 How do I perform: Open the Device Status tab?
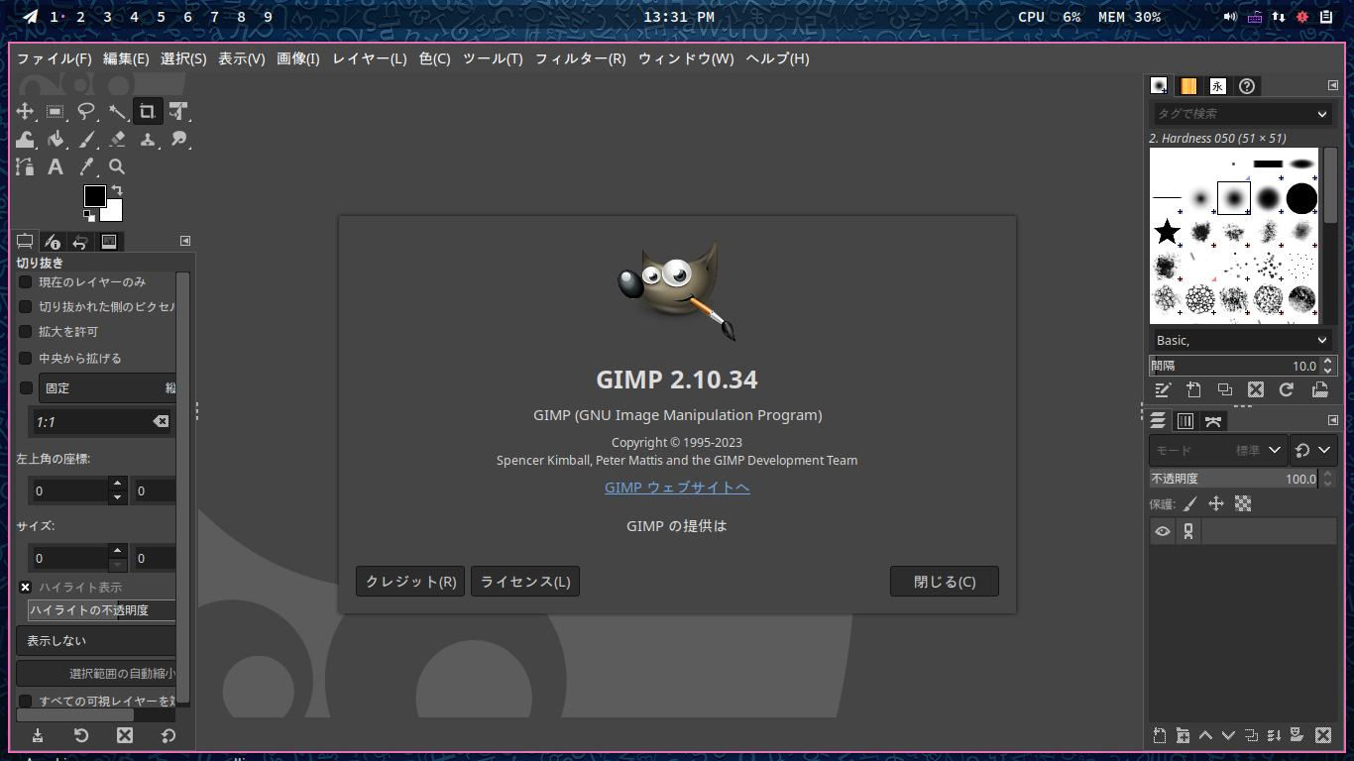(x=54, y=241)
